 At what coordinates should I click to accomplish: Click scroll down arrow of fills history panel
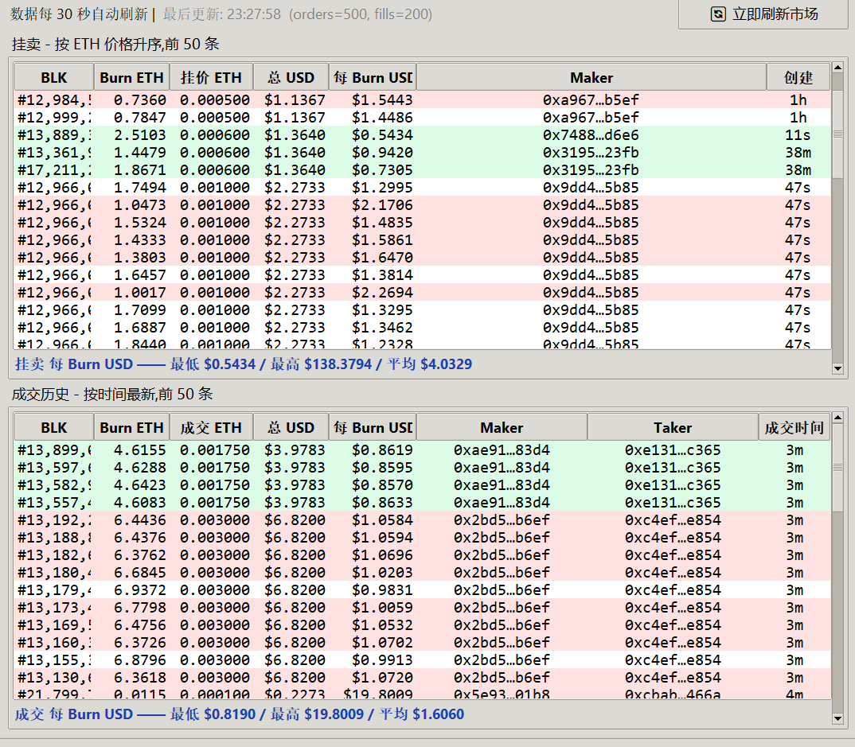(838, 719)
